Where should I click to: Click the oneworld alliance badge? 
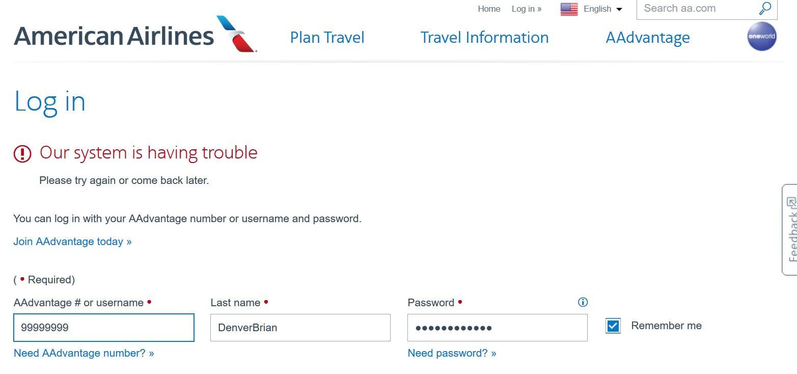coord(761,37)
